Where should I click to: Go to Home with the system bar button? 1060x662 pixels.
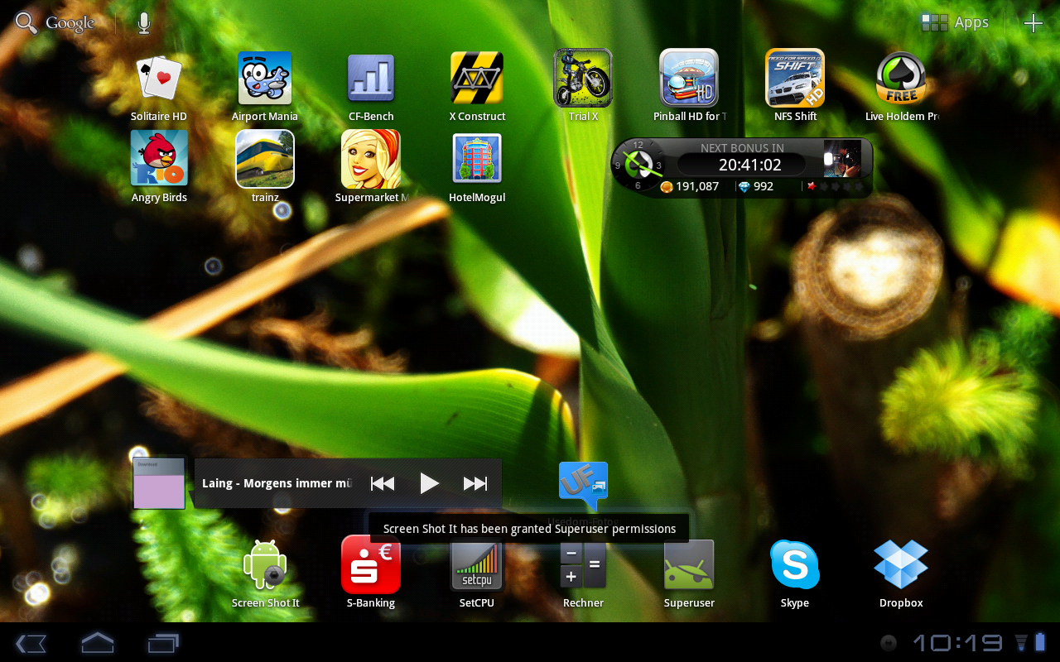click(x=97, y=643)
